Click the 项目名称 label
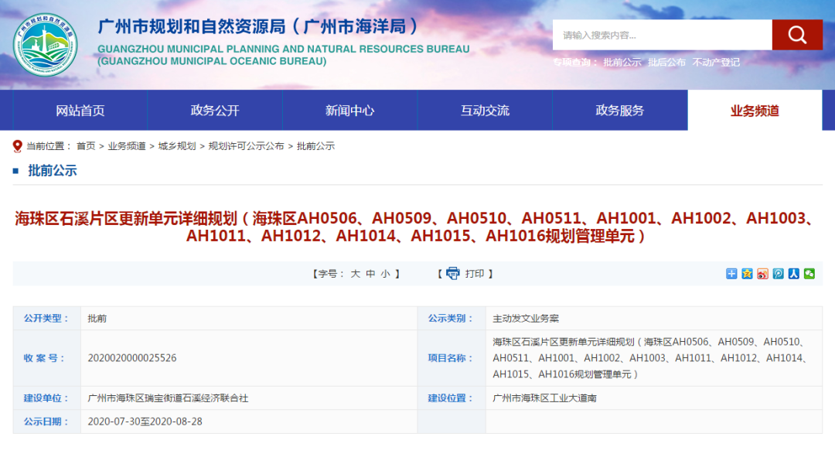Viewport: 835px width, 454px height. click(451, 358)
